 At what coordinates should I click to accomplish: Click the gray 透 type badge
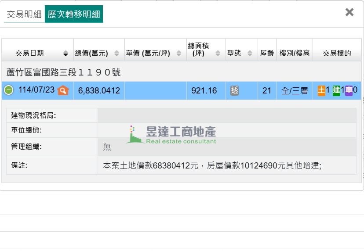click(x=235, y=90)
